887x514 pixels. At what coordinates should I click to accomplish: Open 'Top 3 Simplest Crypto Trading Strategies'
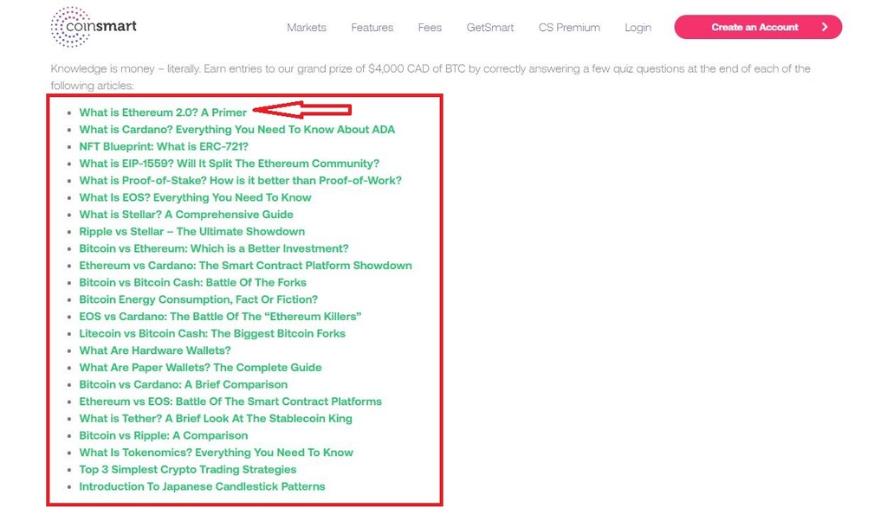tap(188, 468)
